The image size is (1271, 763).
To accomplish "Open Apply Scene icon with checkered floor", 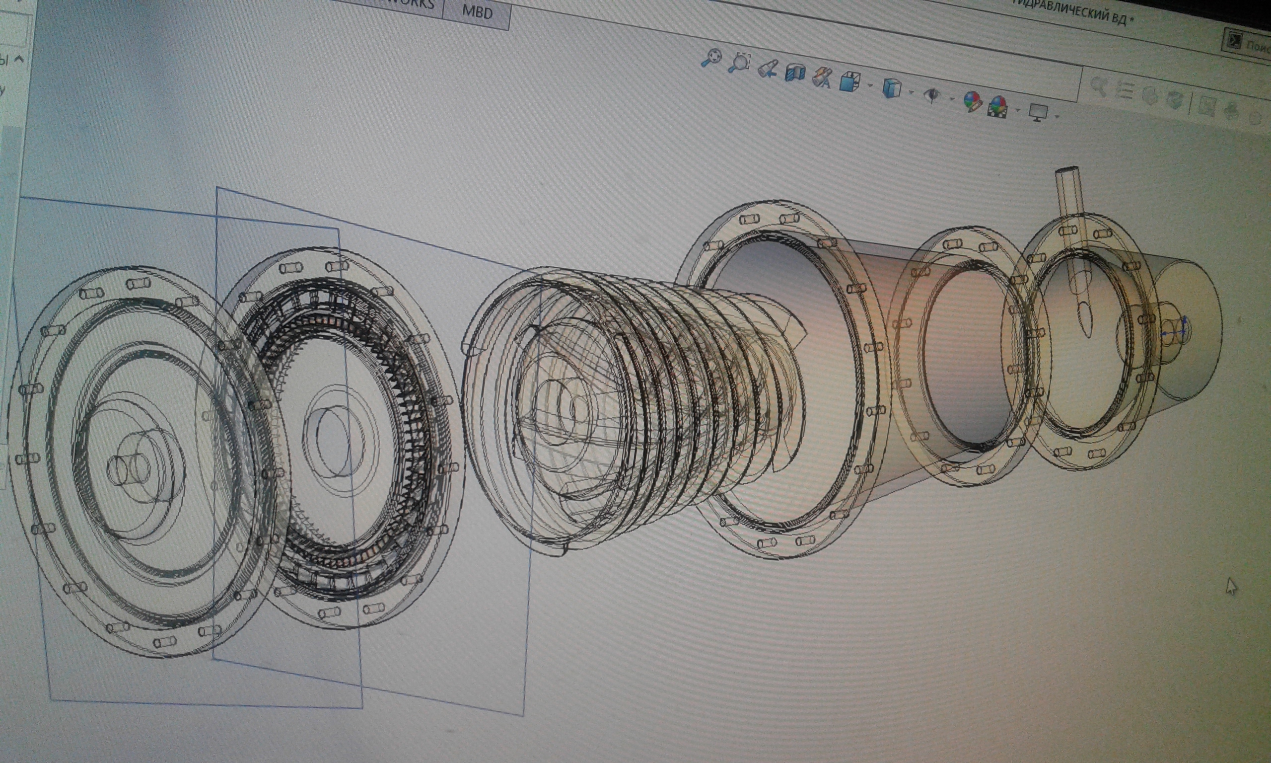I will point(998,108).
